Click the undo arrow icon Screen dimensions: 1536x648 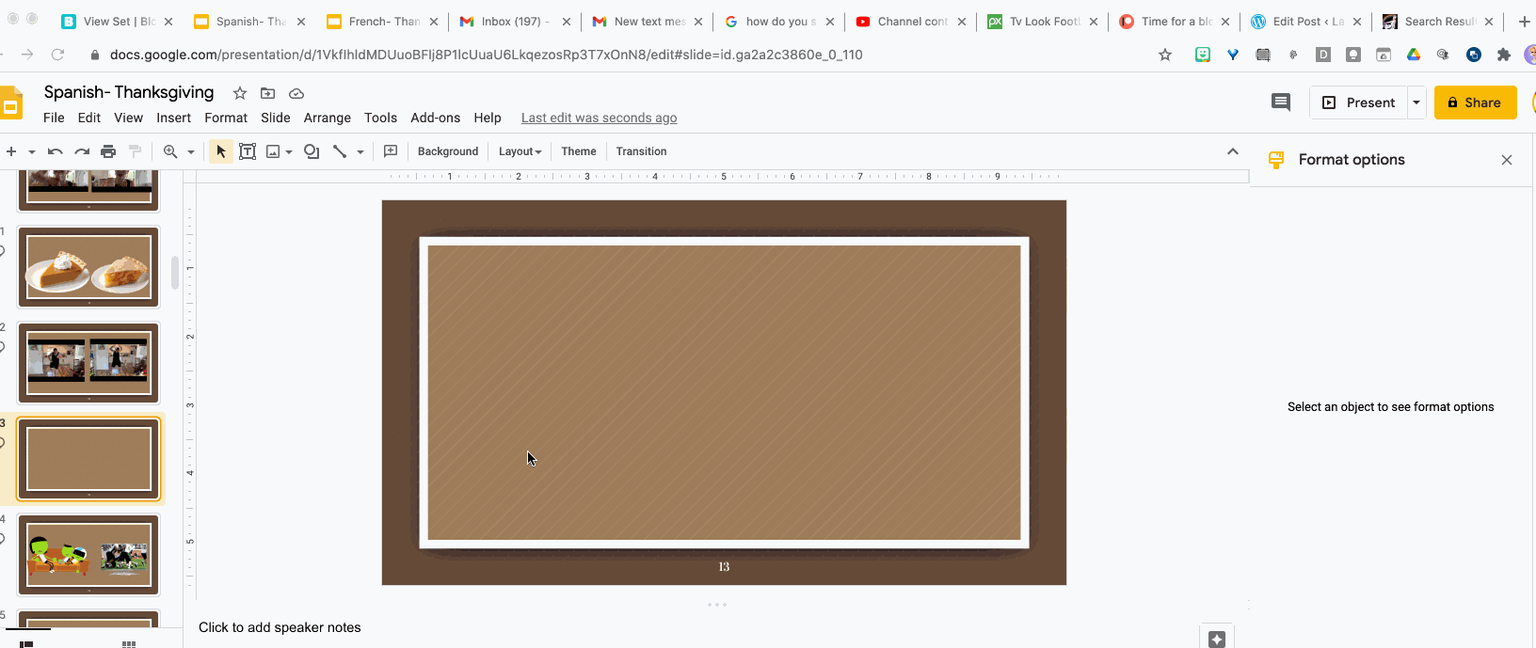click(55, 151)
